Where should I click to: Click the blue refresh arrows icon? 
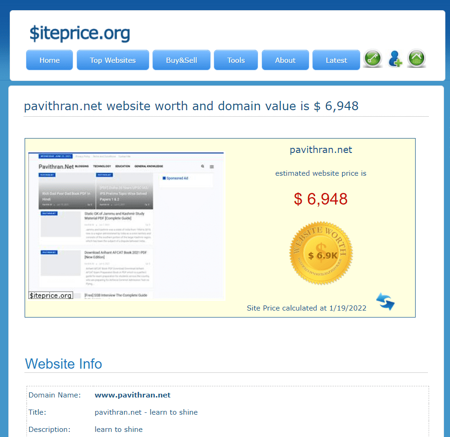coord(385,302)
